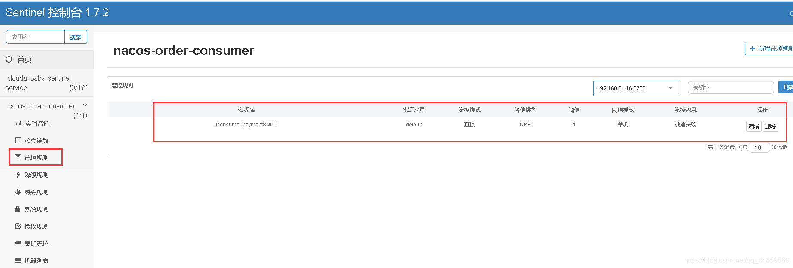793x268 pixels.
Task: Click the QPS threshold type cell
Action: 525,125
